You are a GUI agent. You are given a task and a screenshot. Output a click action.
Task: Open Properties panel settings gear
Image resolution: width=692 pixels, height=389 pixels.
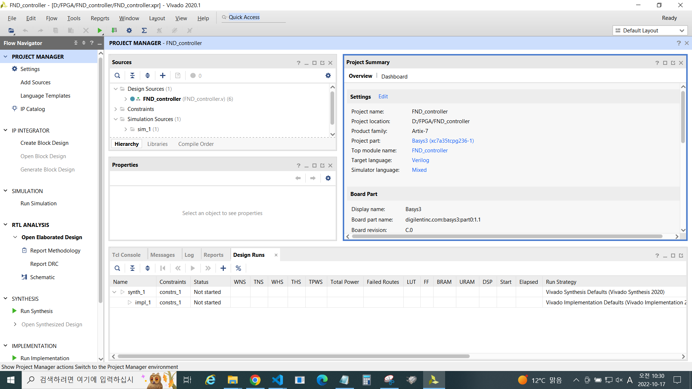328,178
